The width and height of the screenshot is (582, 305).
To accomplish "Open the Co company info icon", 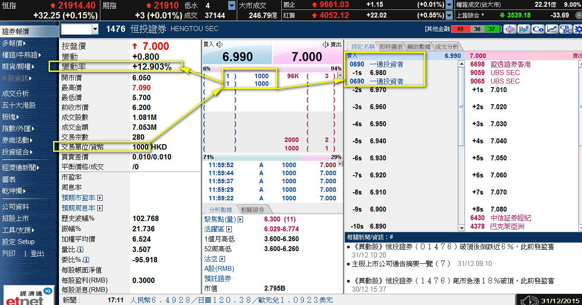I will tap(537, 29).
